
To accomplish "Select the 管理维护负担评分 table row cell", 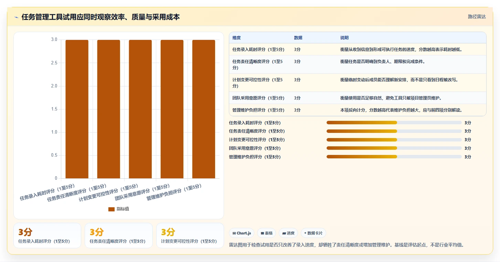I will (x=260, y=110).
